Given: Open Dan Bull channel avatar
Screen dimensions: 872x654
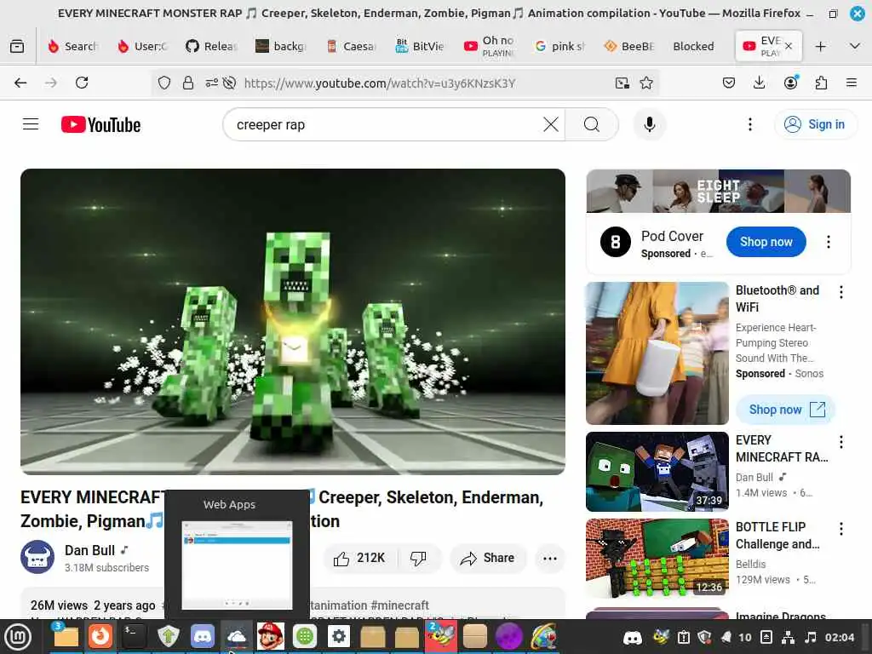Looking at the screenshot, I should (37, 557).
